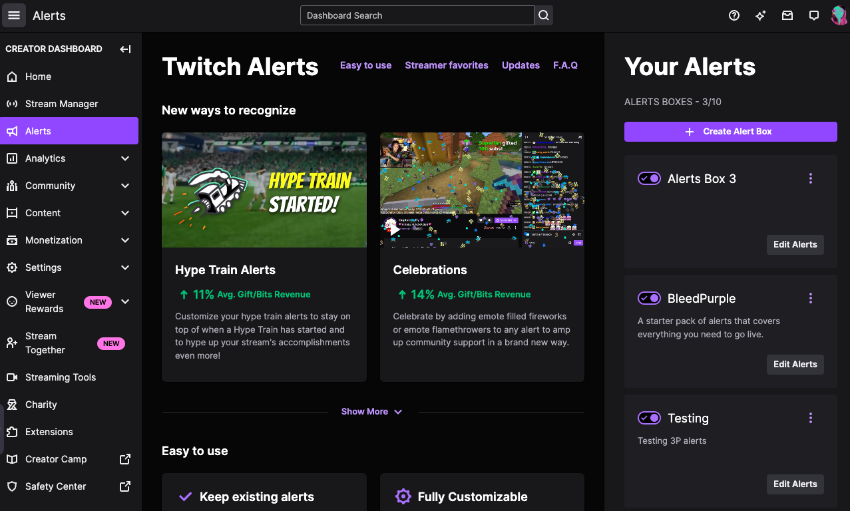
Task: Click Edit Alerts for Alerts Box 3
Action: 795,245
